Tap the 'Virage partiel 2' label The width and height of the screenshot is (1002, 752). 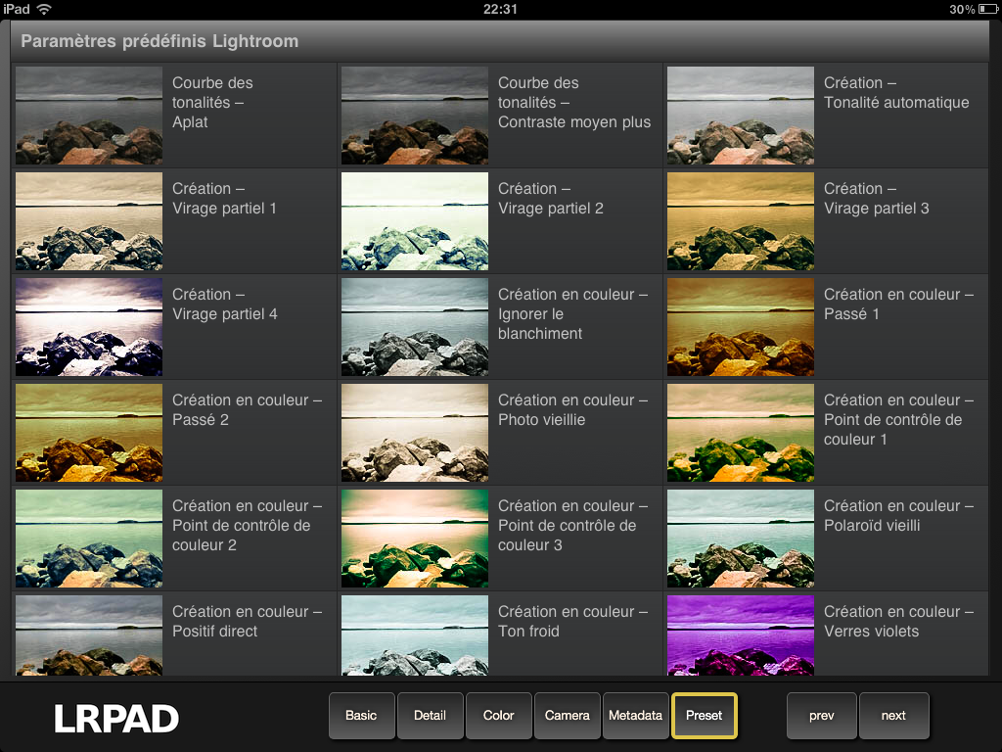pos(550,209)
